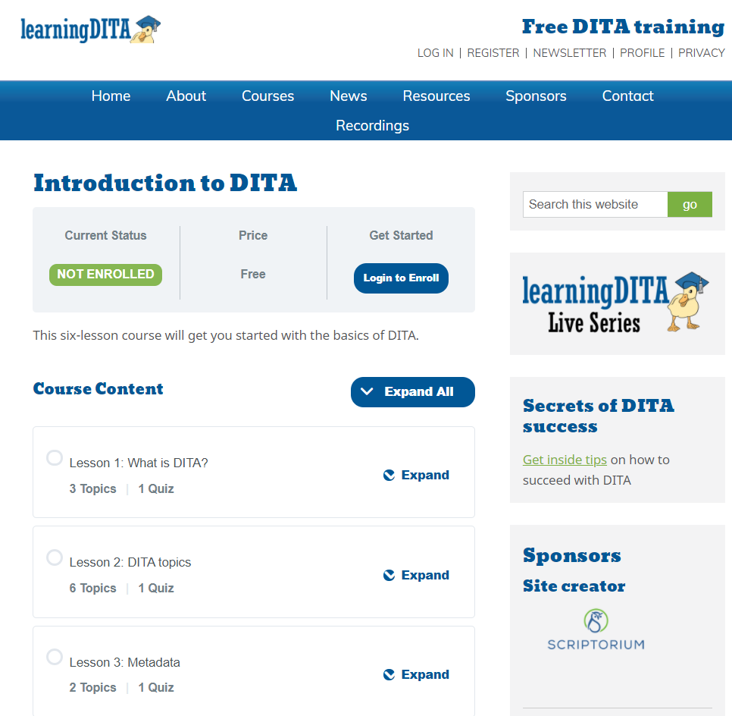Viewport: 732px width, 716px height.
Task: Follow the Get inside tips link
Action: [x=565, y=460]
